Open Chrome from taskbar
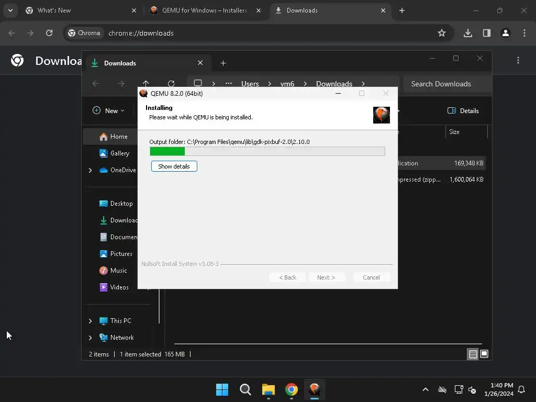 point(292,389)
